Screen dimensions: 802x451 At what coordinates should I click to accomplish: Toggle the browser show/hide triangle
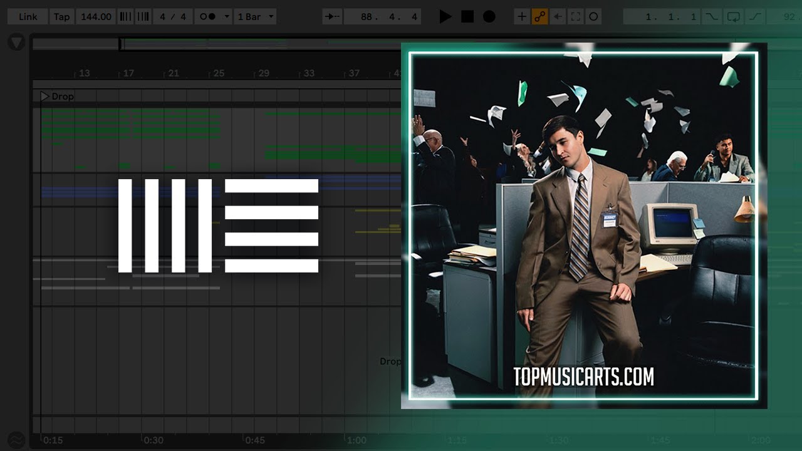pos(16,43)
